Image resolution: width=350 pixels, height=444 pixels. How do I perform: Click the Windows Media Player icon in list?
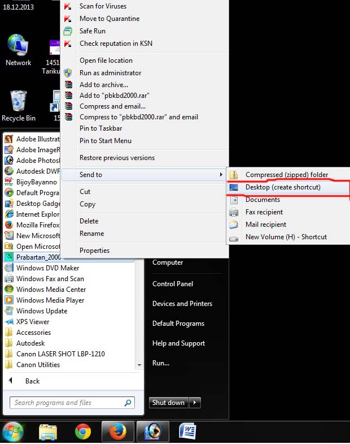[9, 300]
